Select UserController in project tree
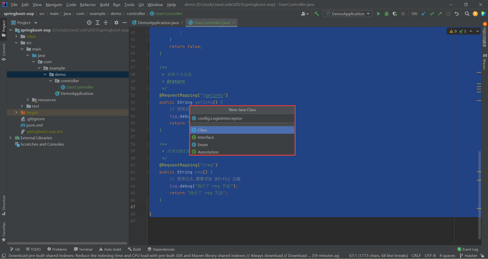Viewport: 488px width, 259px height. click(77, 87)
